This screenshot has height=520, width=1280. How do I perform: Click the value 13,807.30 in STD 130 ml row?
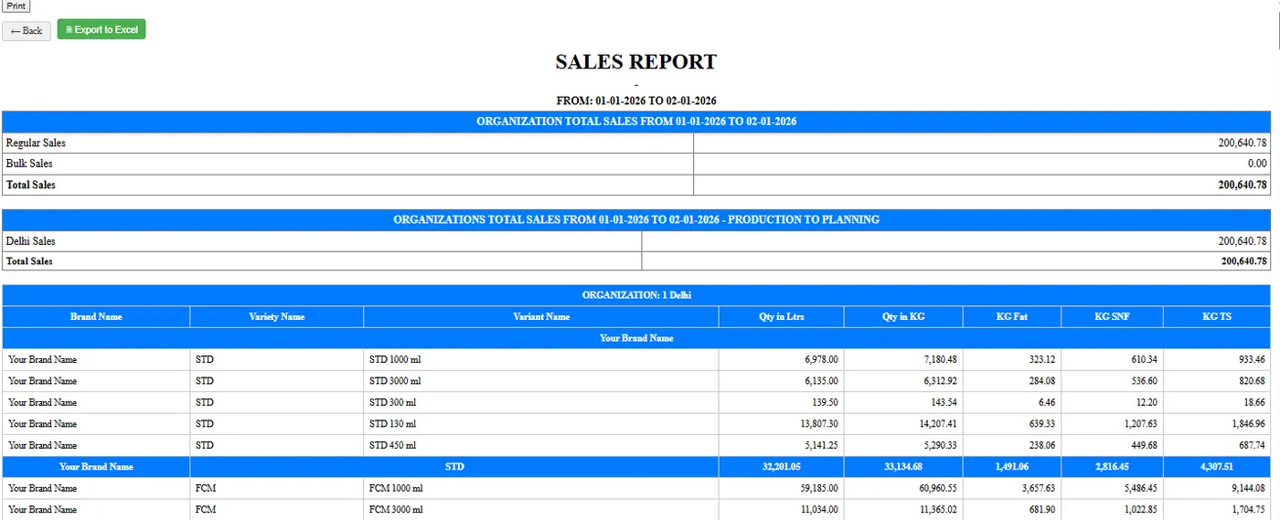pyautogui.click(x=817, y=424)
